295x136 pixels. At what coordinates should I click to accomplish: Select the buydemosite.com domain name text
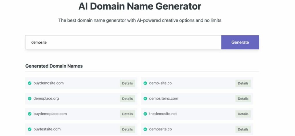[48, 83]
